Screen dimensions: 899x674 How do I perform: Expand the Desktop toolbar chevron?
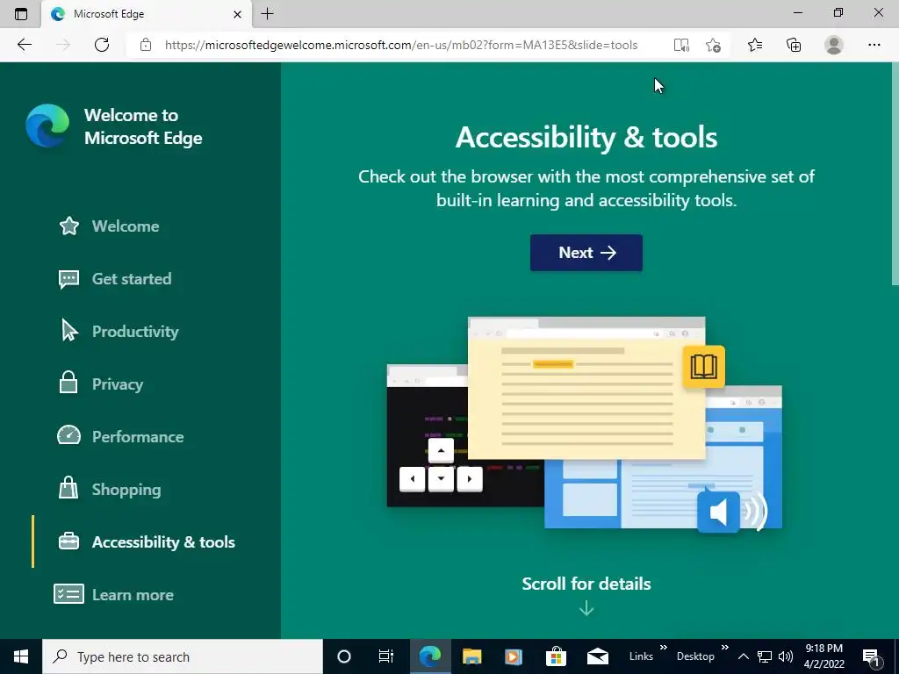coord(724,648)
